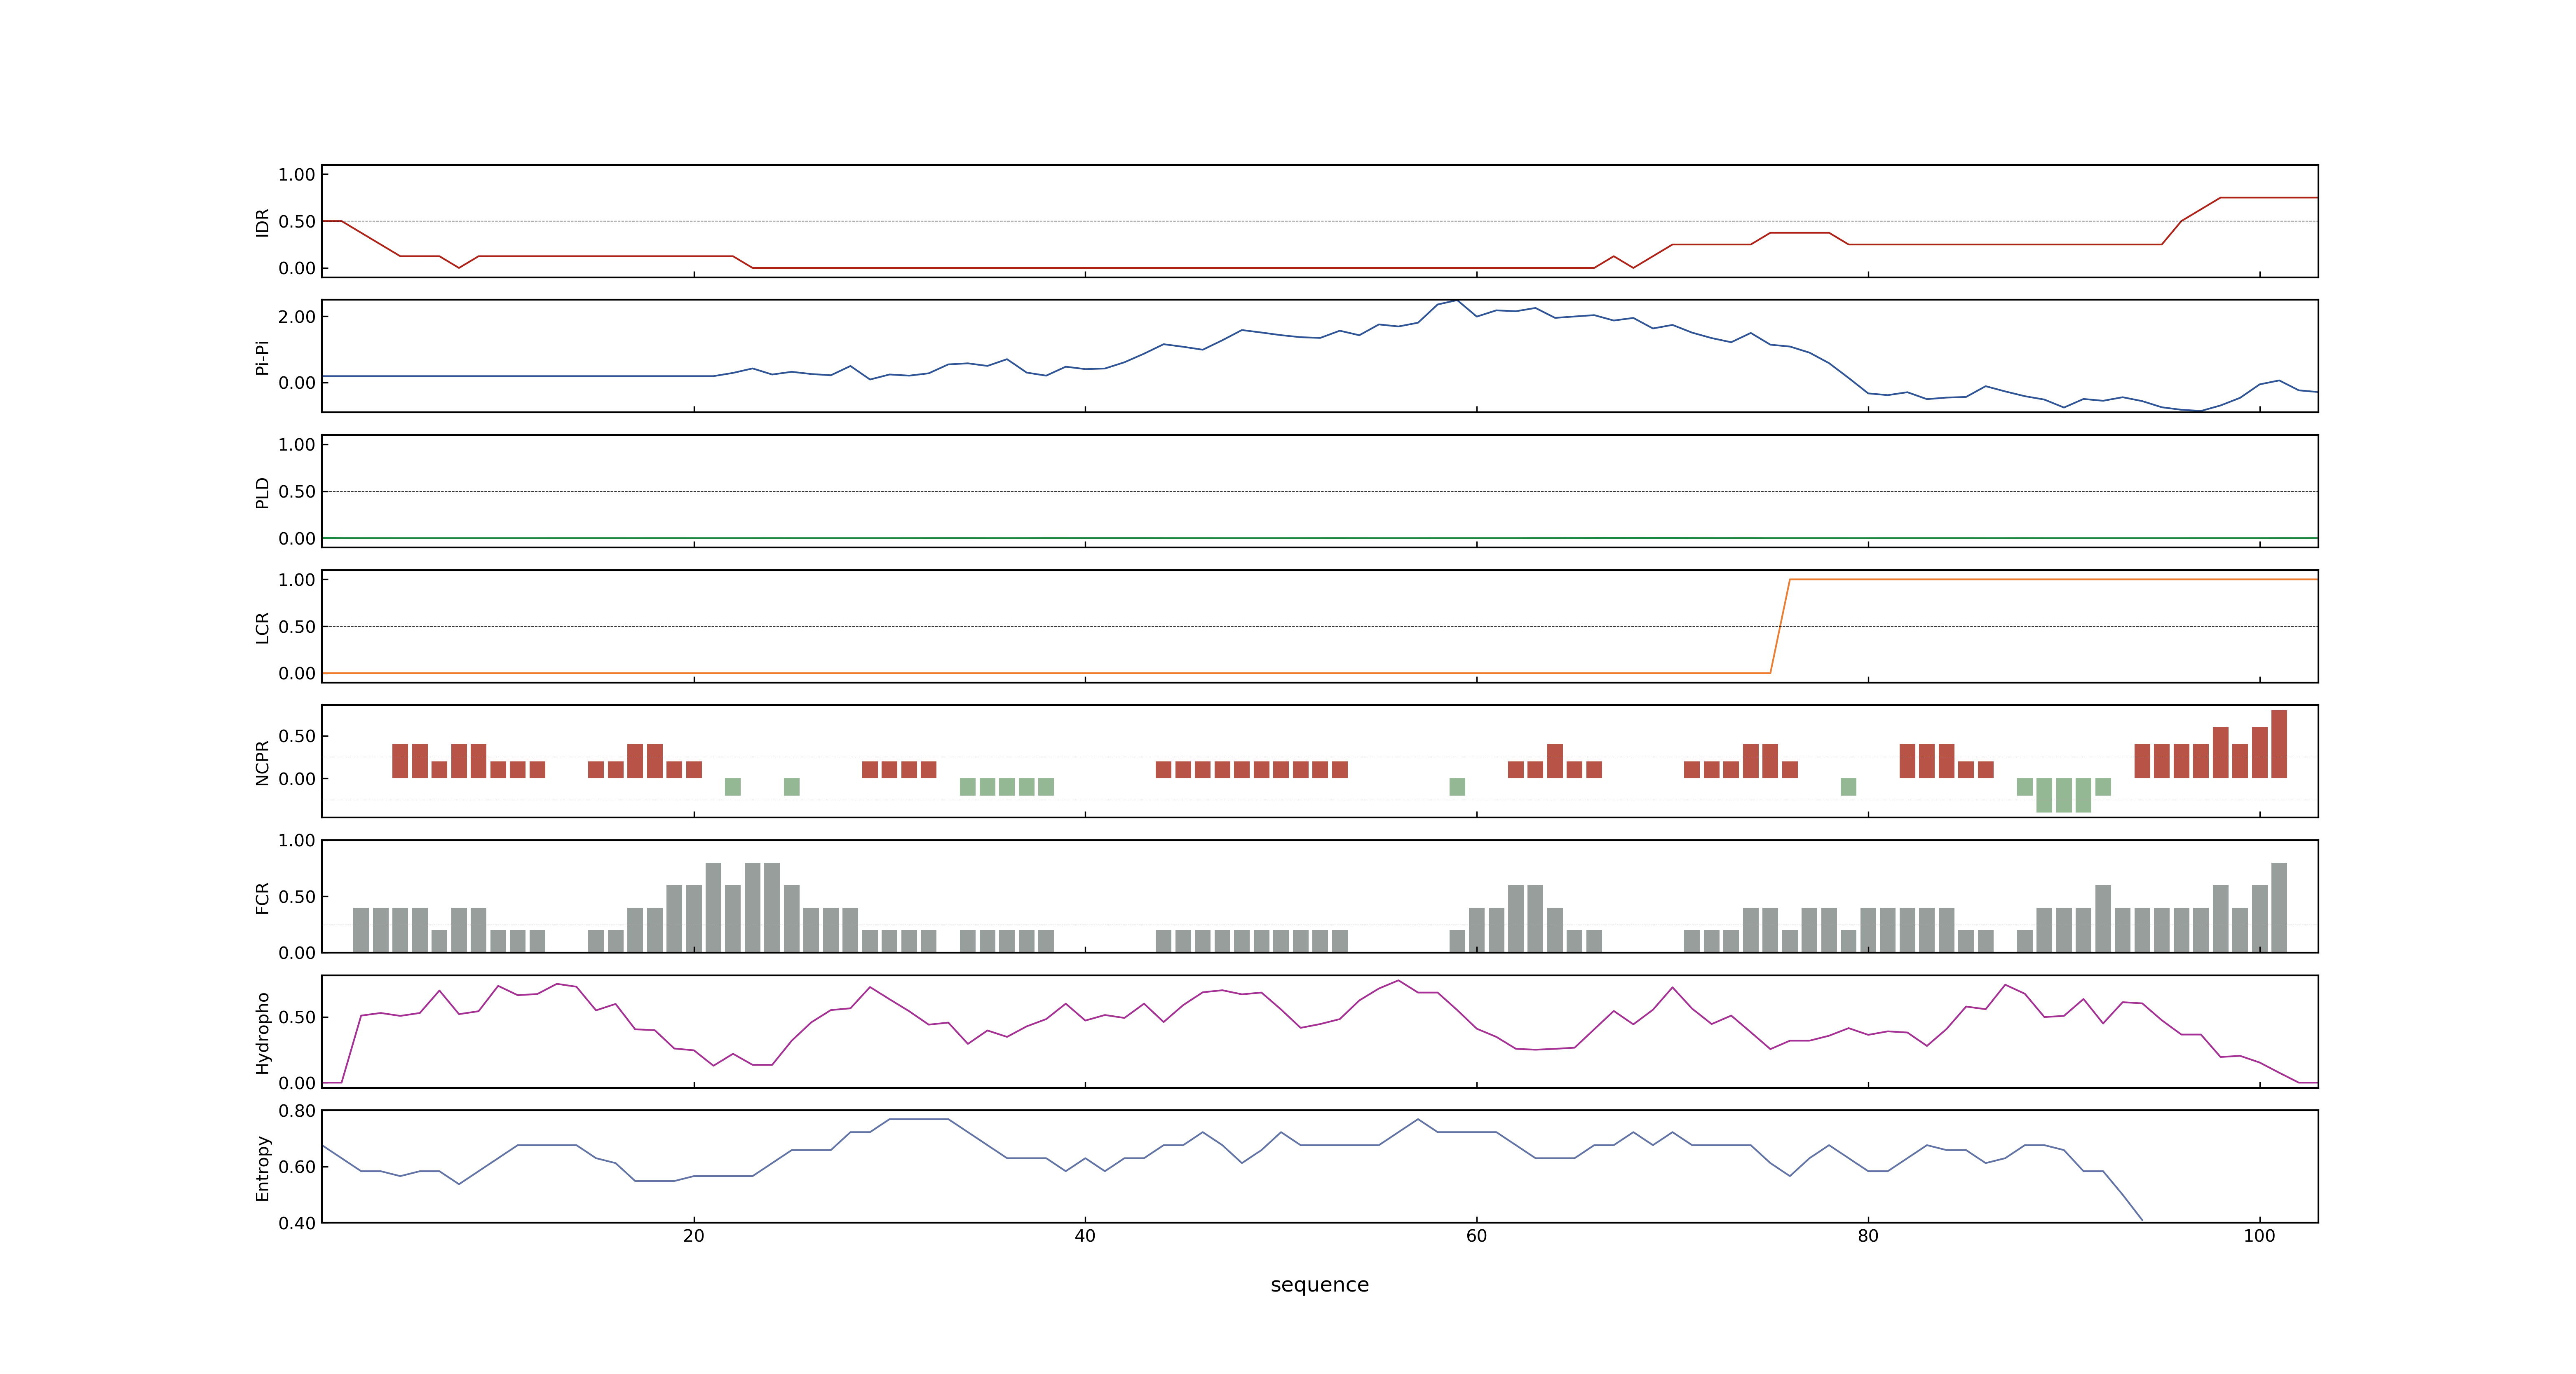Image resolution: width=2576 pixels, height=1374 pixels.
Task: Click the IDR y-axis label
Action: click(x=263, y=222)
